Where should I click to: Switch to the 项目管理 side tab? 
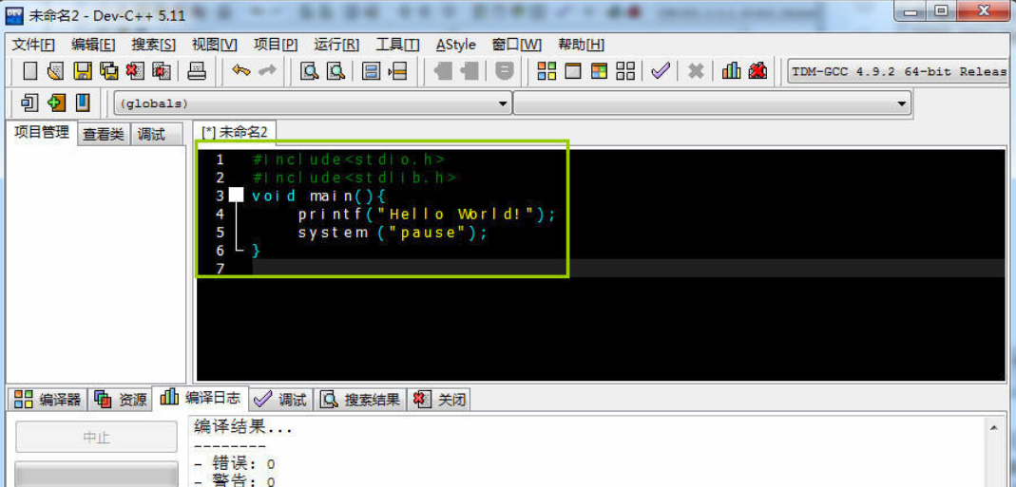[x=42, y=133]
